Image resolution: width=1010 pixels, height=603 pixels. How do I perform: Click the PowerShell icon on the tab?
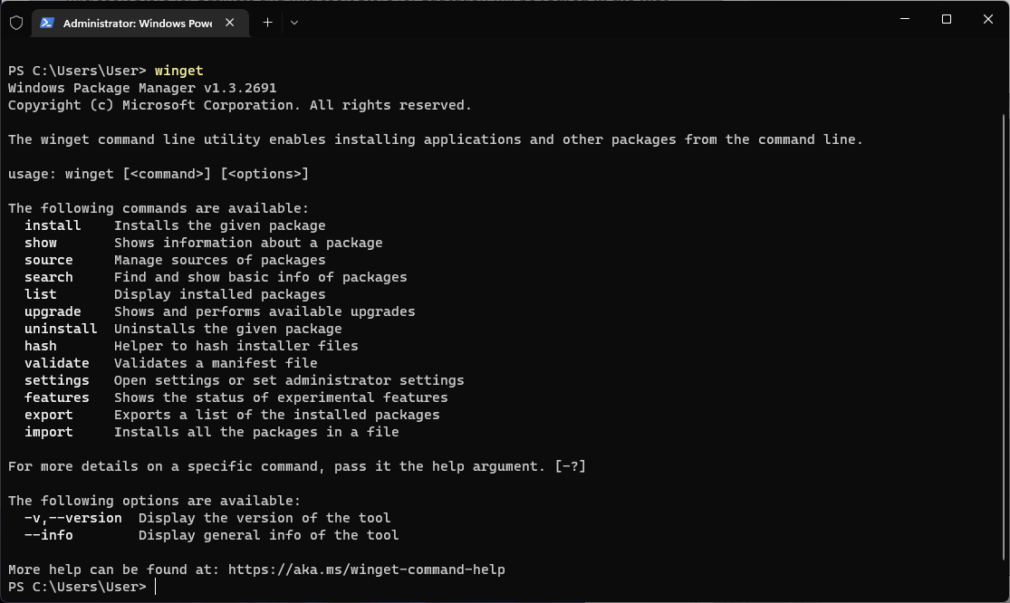pos(46,23)
